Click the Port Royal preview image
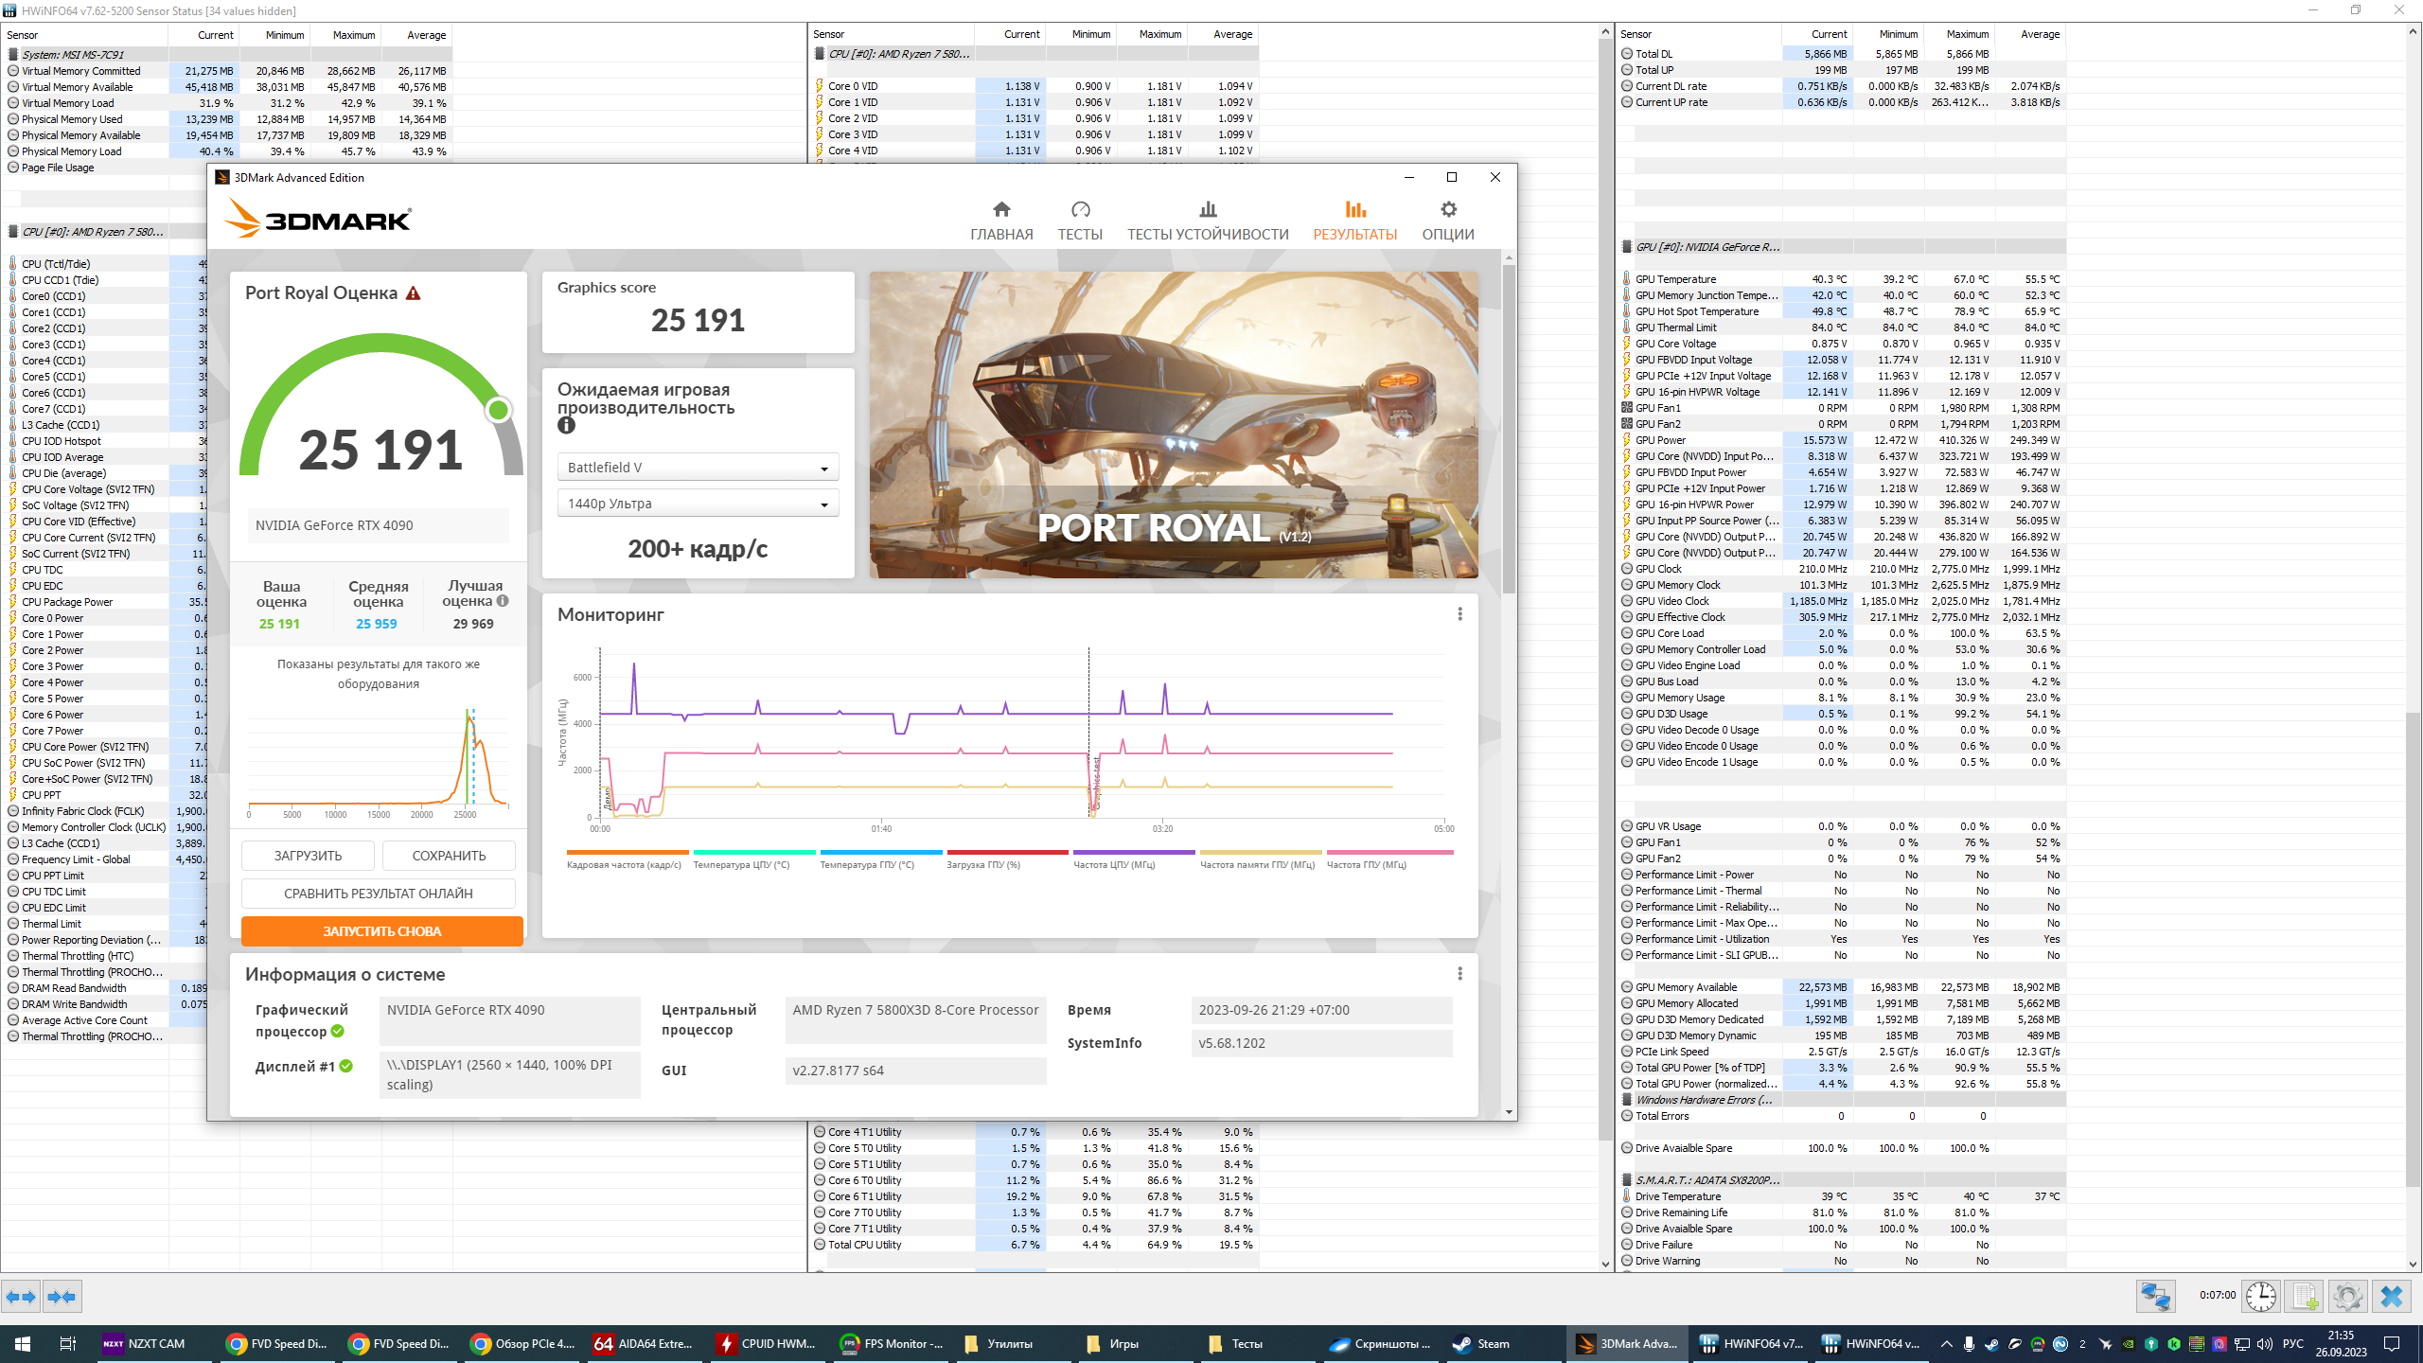 coord(1174,424)
